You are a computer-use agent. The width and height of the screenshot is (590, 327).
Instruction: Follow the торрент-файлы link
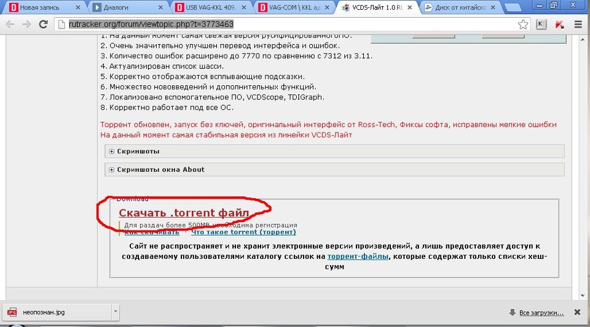358,256
